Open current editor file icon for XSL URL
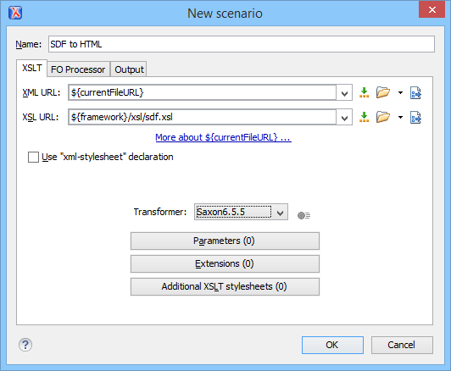Viewport: 451px width, 371px height. 415,117
